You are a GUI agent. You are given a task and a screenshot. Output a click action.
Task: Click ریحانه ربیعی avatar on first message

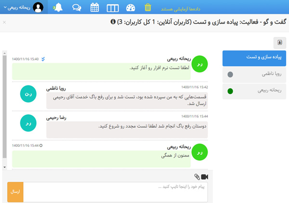[x=199, y=64]
